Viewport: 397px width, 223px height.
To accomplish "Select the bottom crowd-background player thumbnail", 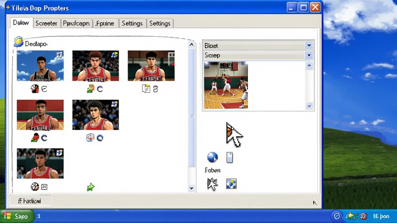I will [40, 164].
